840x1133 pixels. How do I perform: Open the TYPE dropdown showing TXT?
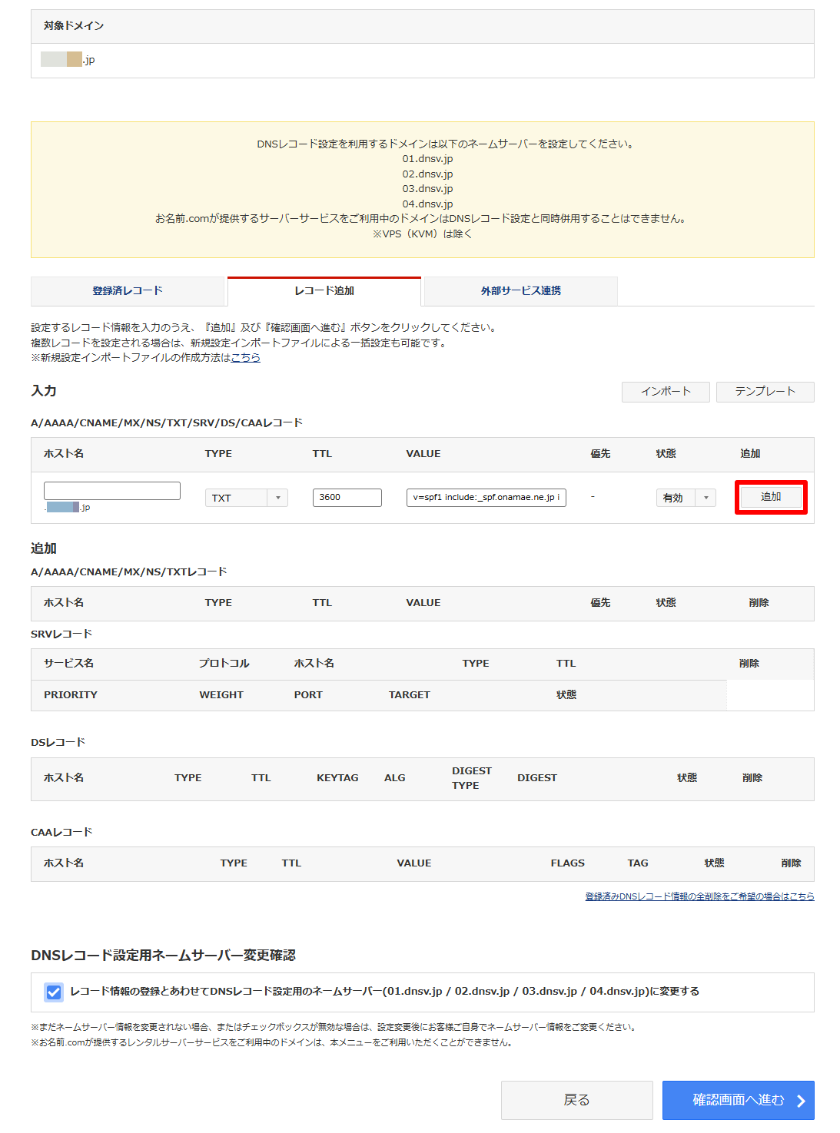point(237,498)
